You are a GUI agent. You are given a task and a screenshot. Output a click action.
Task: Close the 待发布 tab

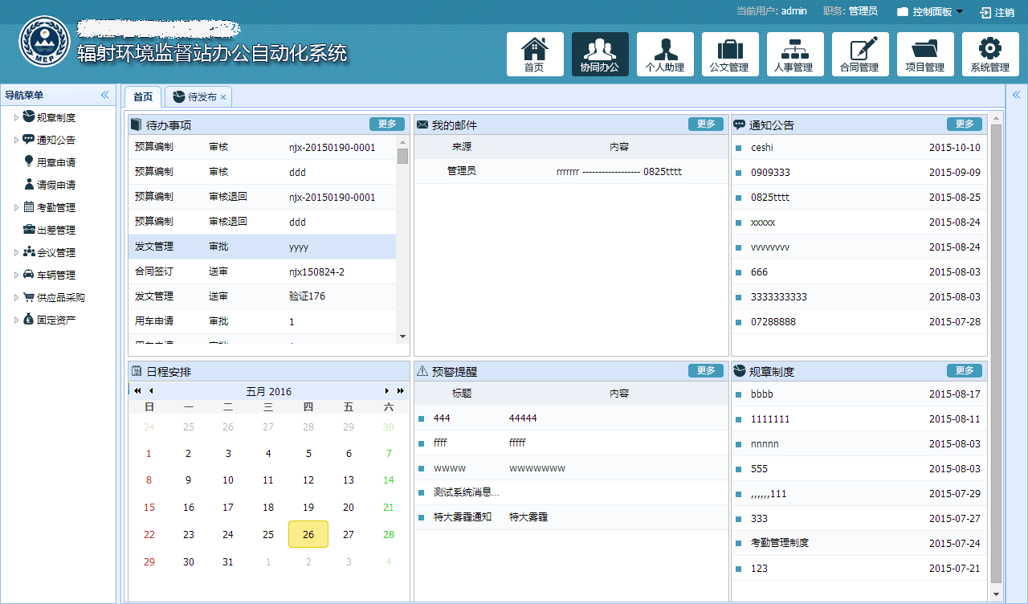point(223,97)
